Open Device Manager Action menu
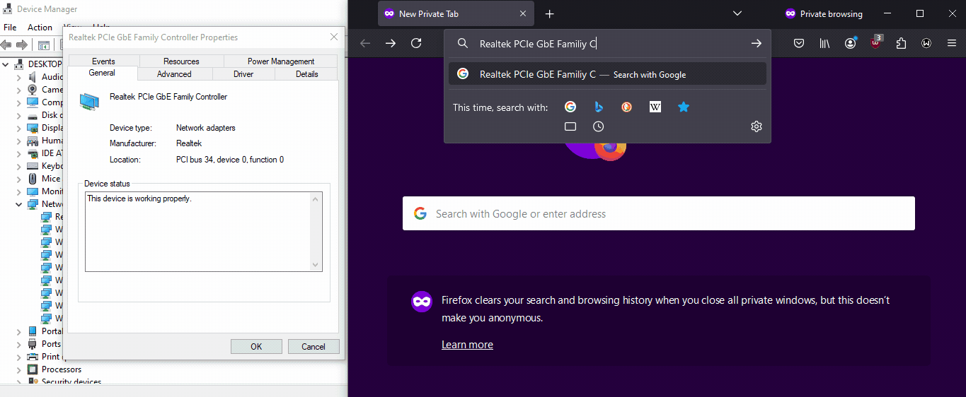The height and width of the screenshot is (397, 966). point(40,28)
